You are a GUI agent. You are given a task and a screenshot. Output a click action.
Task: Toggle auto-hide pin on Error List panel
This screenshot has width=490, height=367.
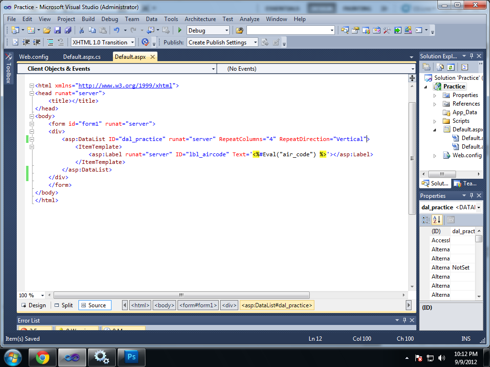[x=404, y=320]
